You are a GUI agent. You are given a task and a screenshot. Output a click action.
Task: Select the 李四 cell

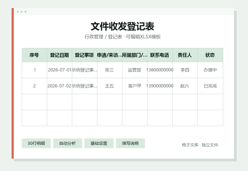point(185,70)
